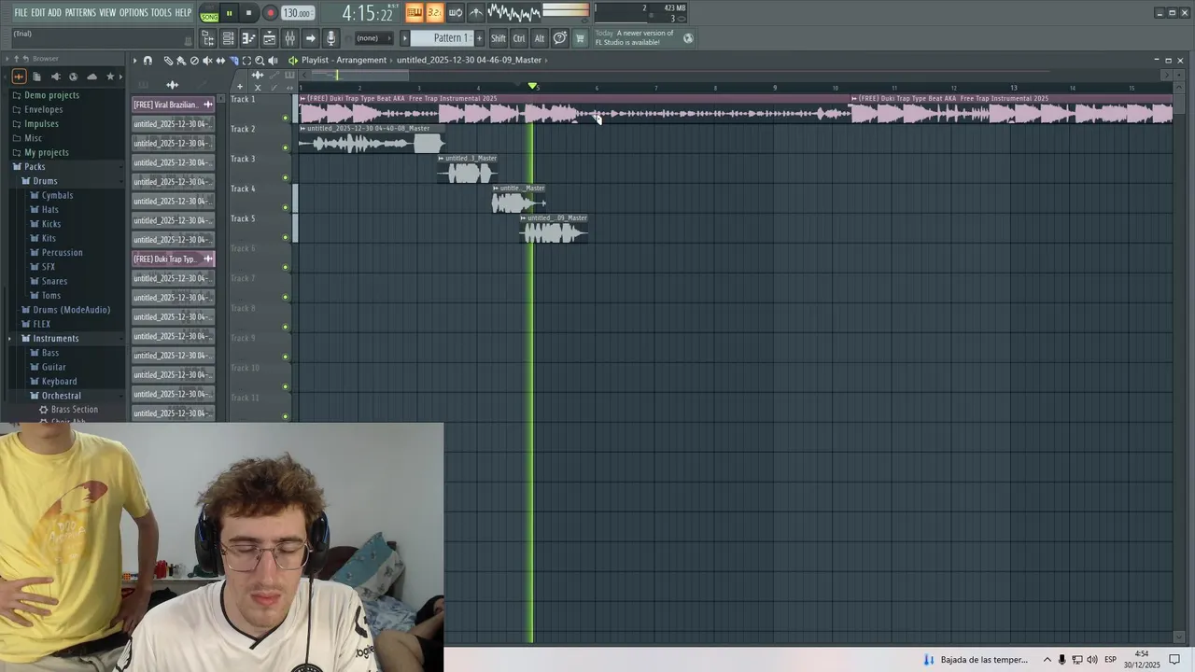Select the mute tool in playlist
This screenshot has width=1195, height=672.
pos(207,61)
